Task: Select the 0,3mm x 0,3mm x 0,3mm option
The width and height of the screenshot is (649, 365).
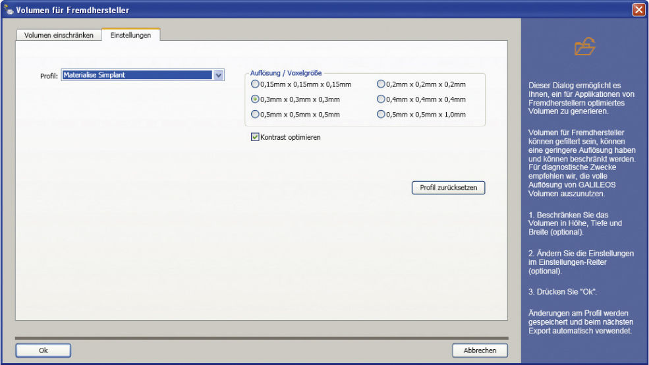Action: pyautogui.click(x=256, y=99)
